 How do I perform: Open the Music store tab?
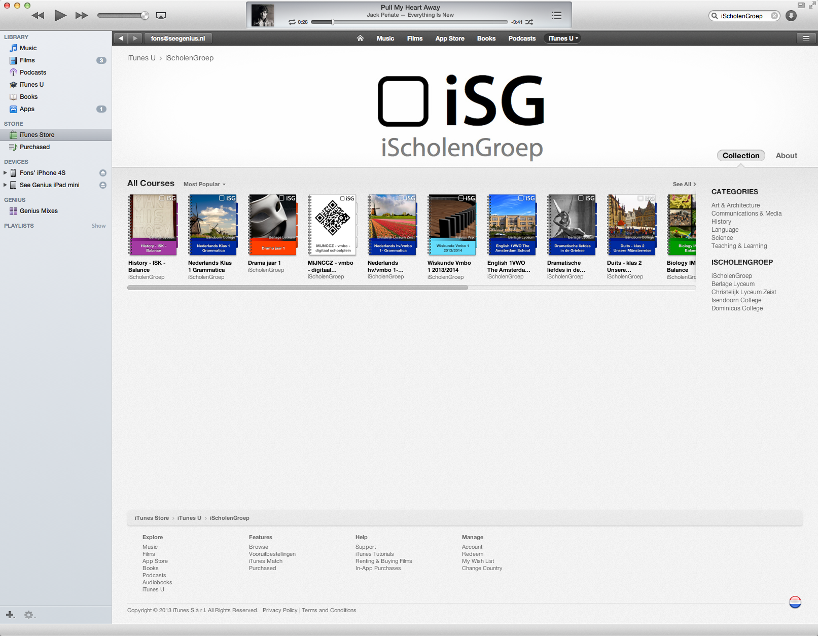point(385,39)
